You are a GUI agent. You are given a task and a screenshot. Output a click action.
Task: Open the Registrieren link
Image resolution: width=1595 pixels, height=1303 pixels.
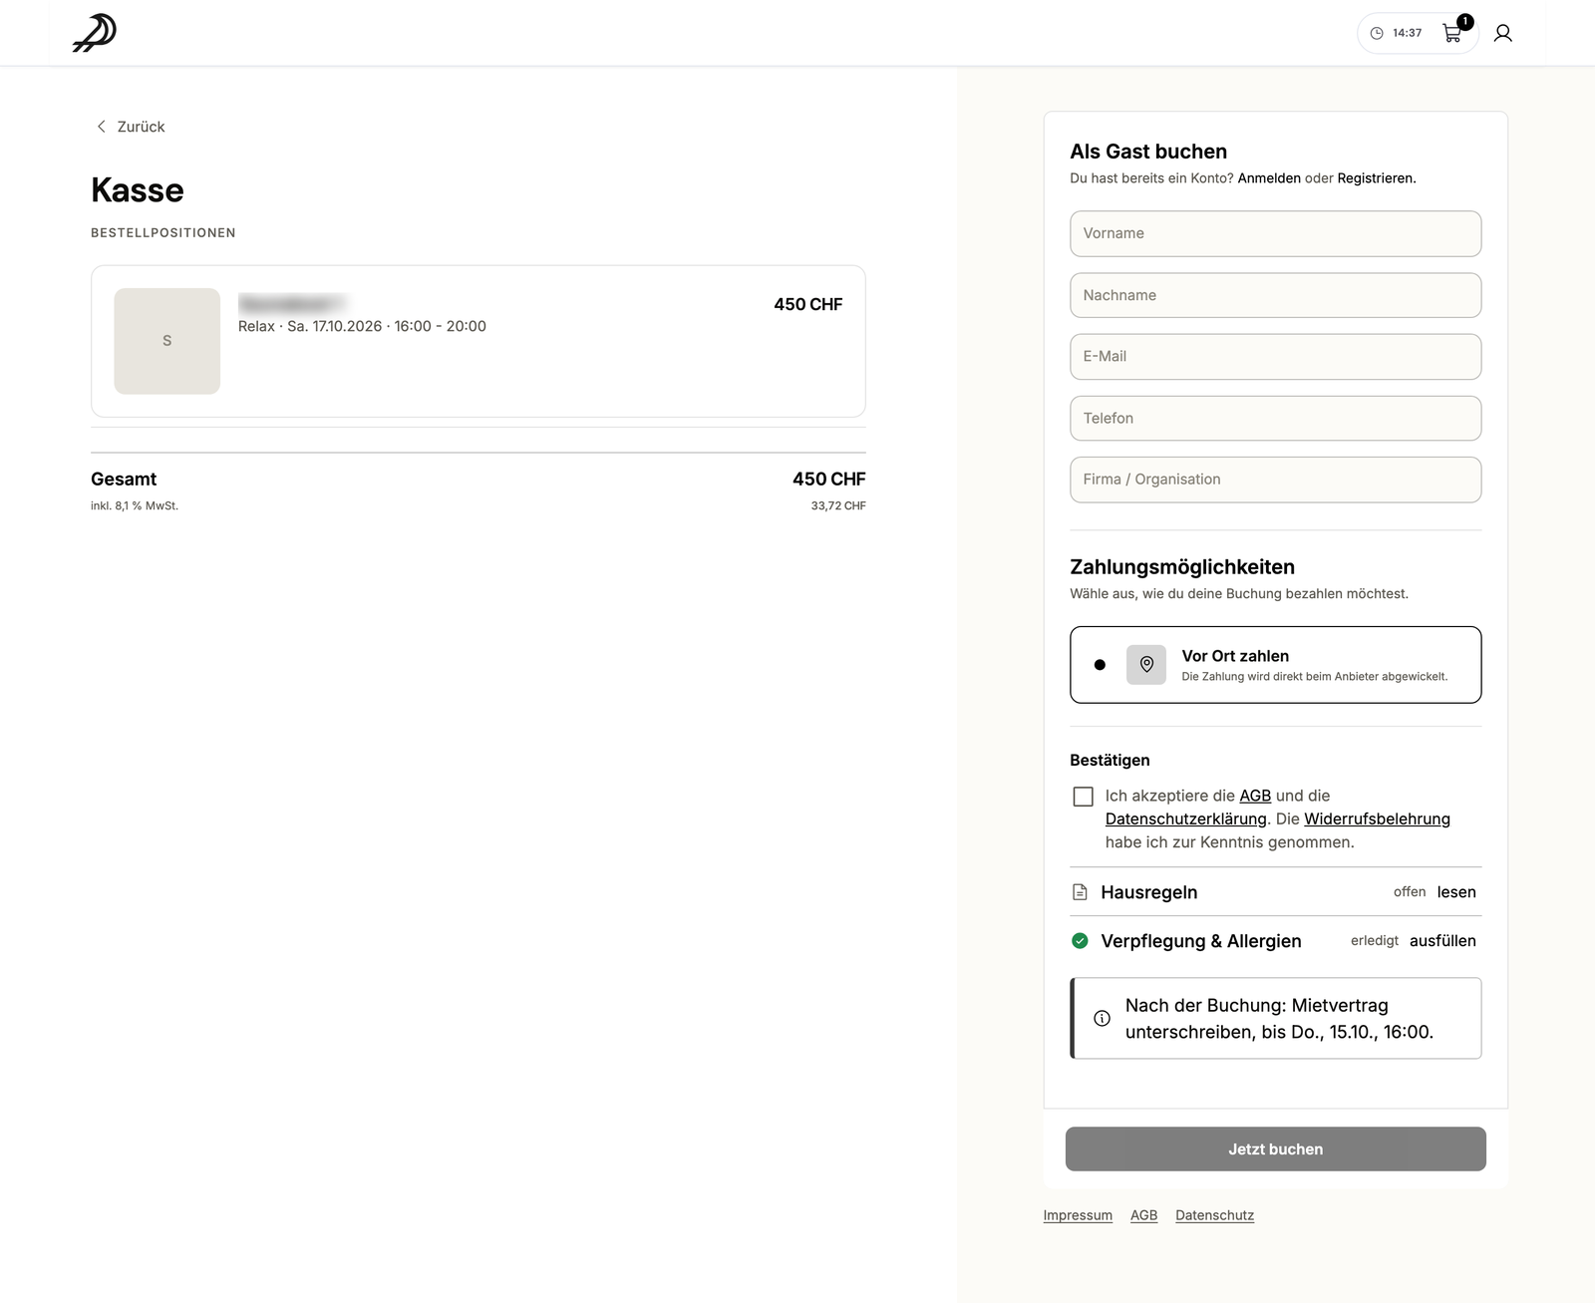coord(1376,178)
